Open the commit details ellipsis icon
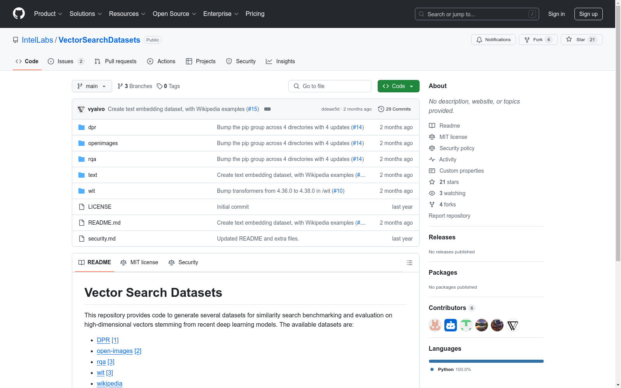This screenshot has width=621, height=388. (267, 109)
